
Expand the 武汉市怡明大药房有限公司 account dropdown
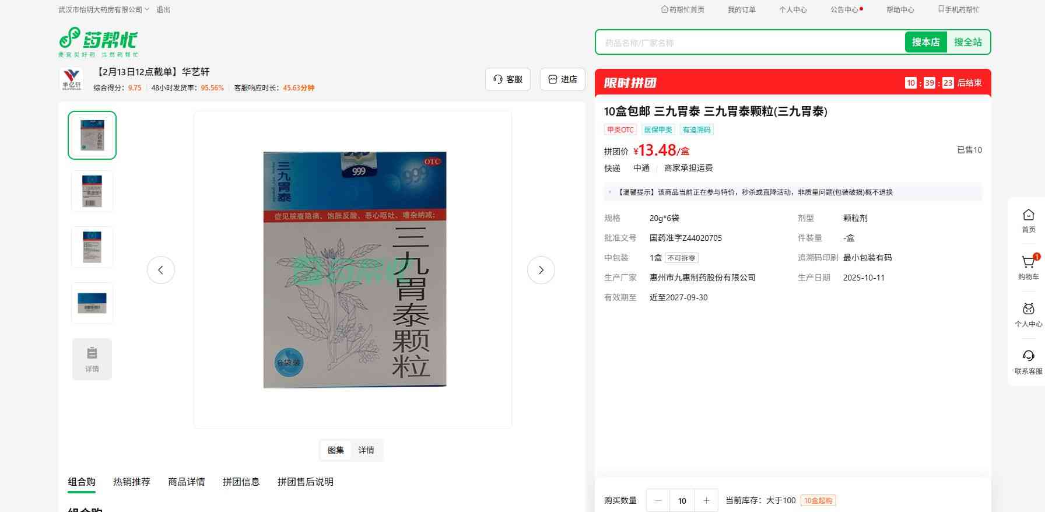coord(104,10)
